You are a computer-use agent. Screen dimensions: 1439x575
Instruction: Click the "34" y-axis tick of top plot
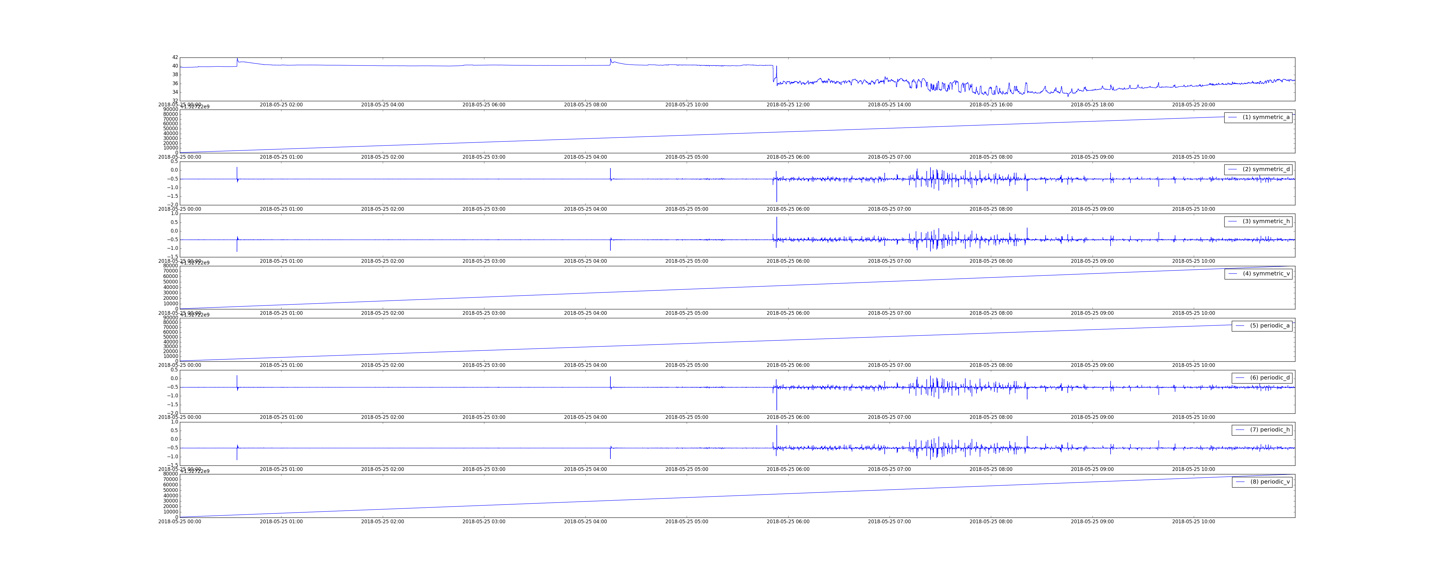pyautogui.click(x=175, y=92)
